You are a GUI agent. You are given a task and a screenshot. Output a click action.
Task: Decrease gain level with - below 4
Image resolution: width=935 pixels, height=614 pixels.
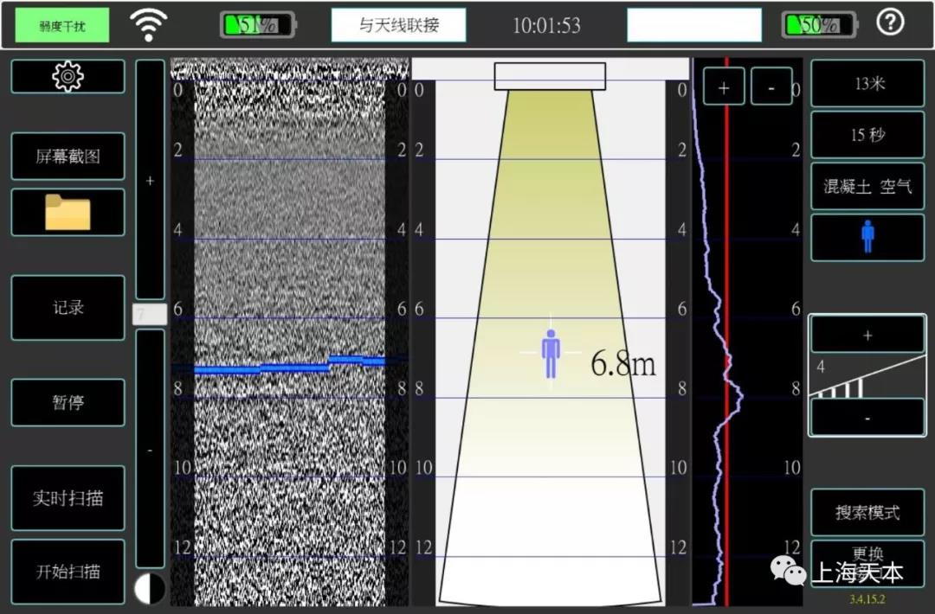point(867,418)
